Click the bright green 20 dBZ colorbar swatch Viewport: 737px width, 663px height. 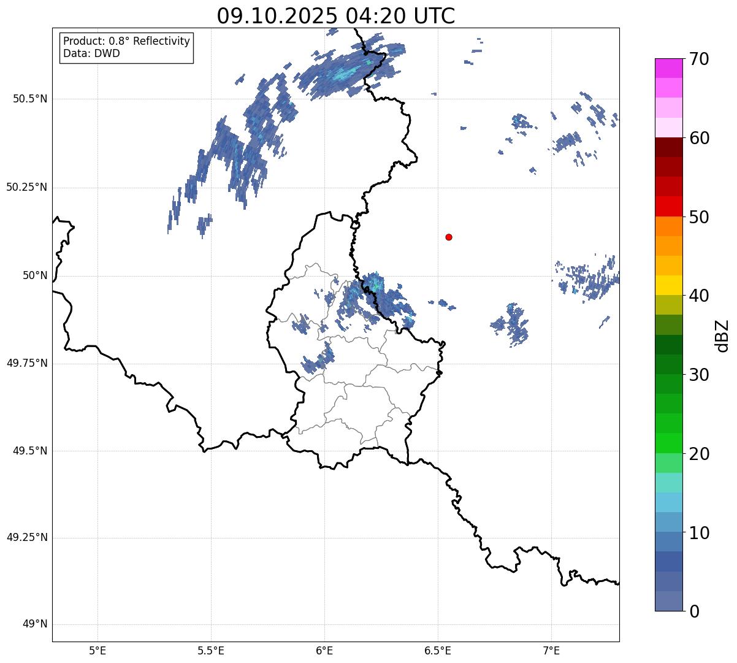(x=668, y=443)
